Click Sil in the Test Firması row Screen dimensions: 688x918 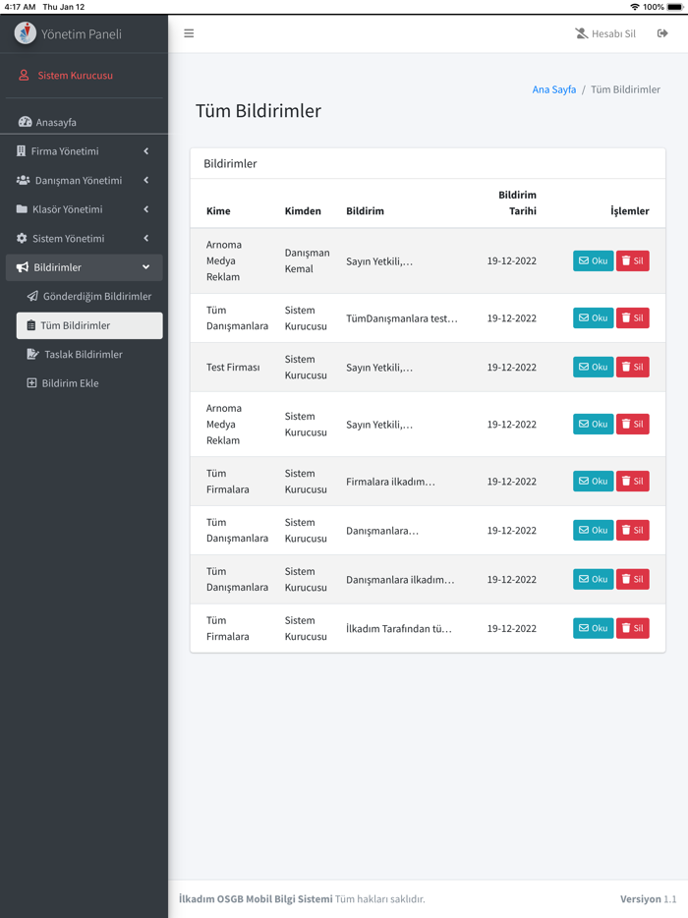click(632, 367)
